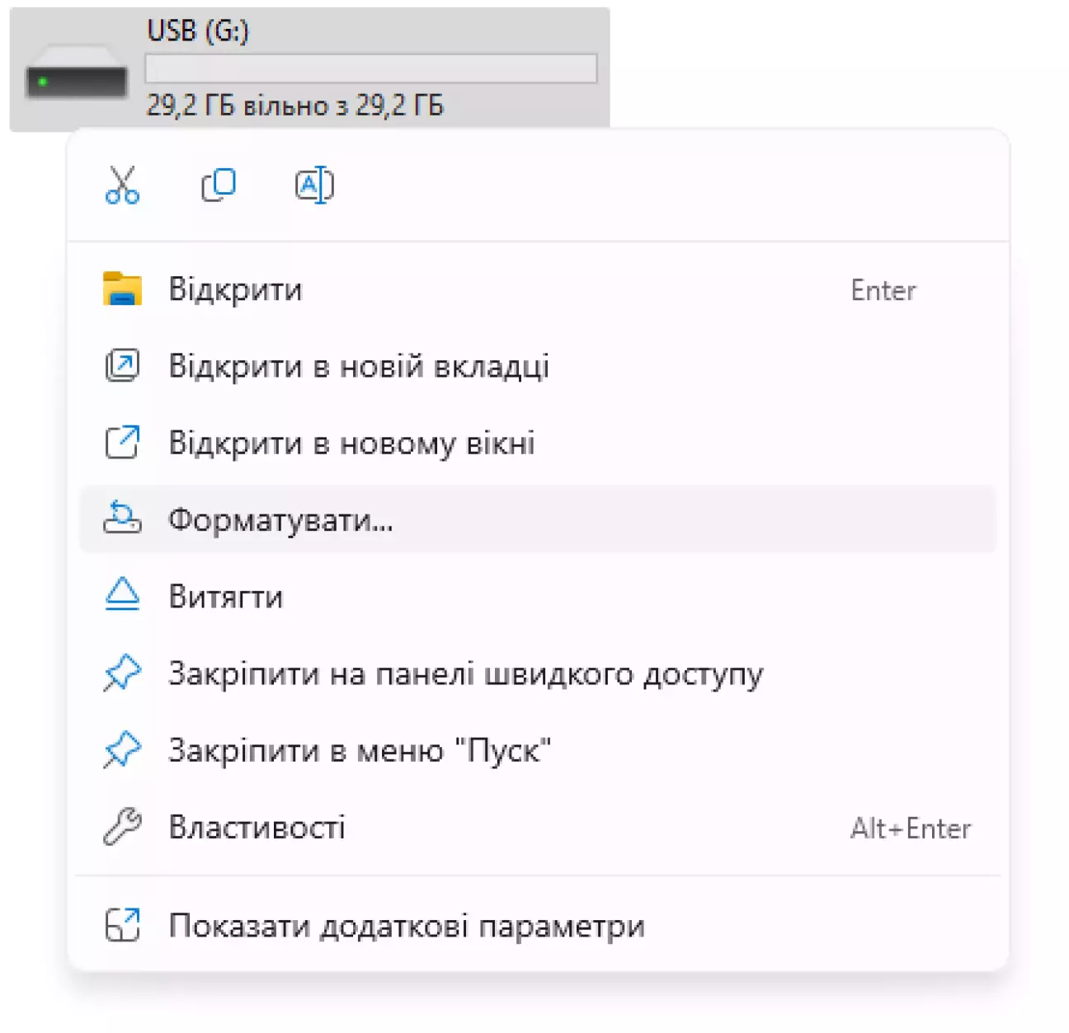Viewport: 1069px width, 1033px height.
Task: Click the USB (G:) drive capacity bar
Action: pos(370,68)
